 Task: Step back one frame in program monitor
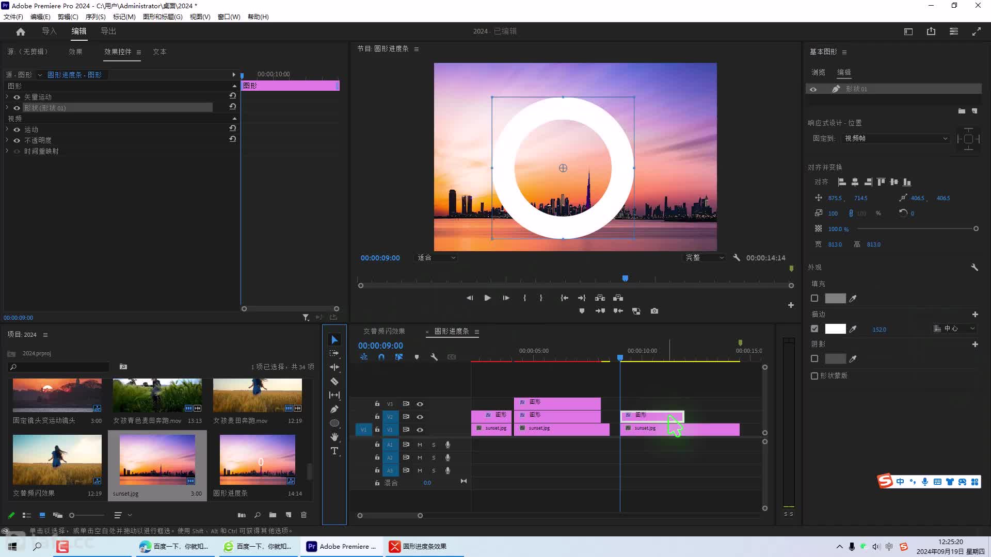click(x=469, y=298)
